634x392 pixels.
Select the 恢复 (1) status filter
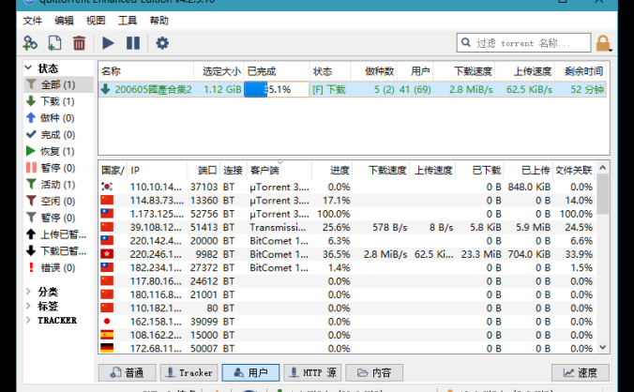[x=58, y=151]
